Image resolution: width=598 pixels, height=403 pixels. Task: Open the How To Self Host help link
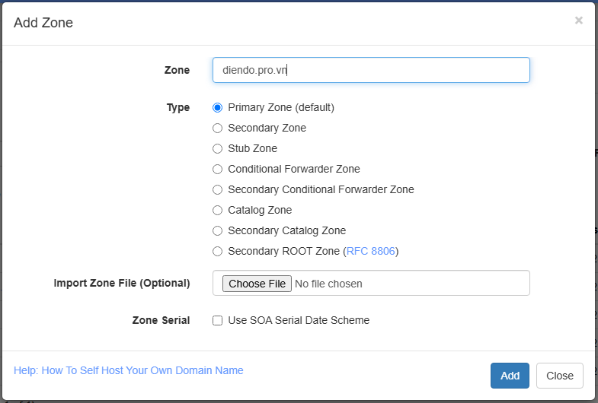coord(129,371)
